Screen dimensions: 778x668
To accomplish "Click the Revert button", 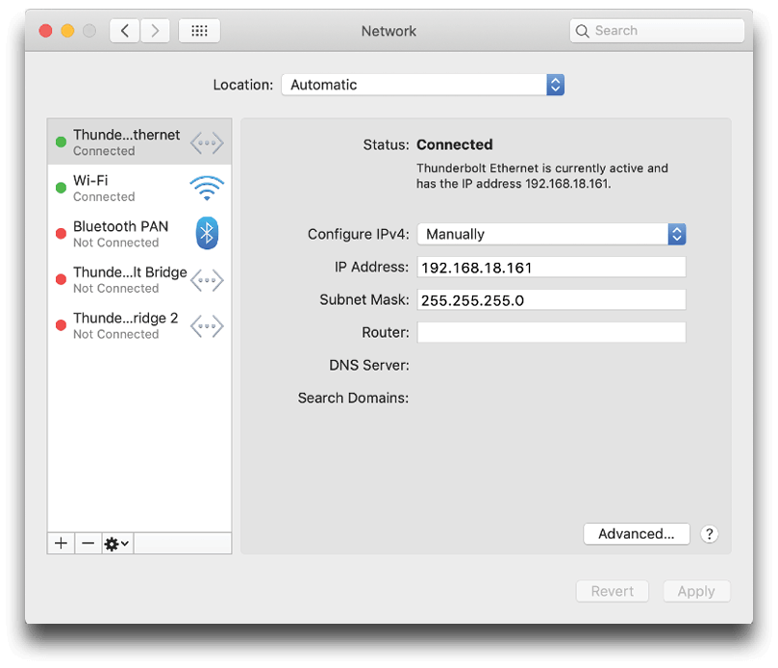I will point(613,591).
